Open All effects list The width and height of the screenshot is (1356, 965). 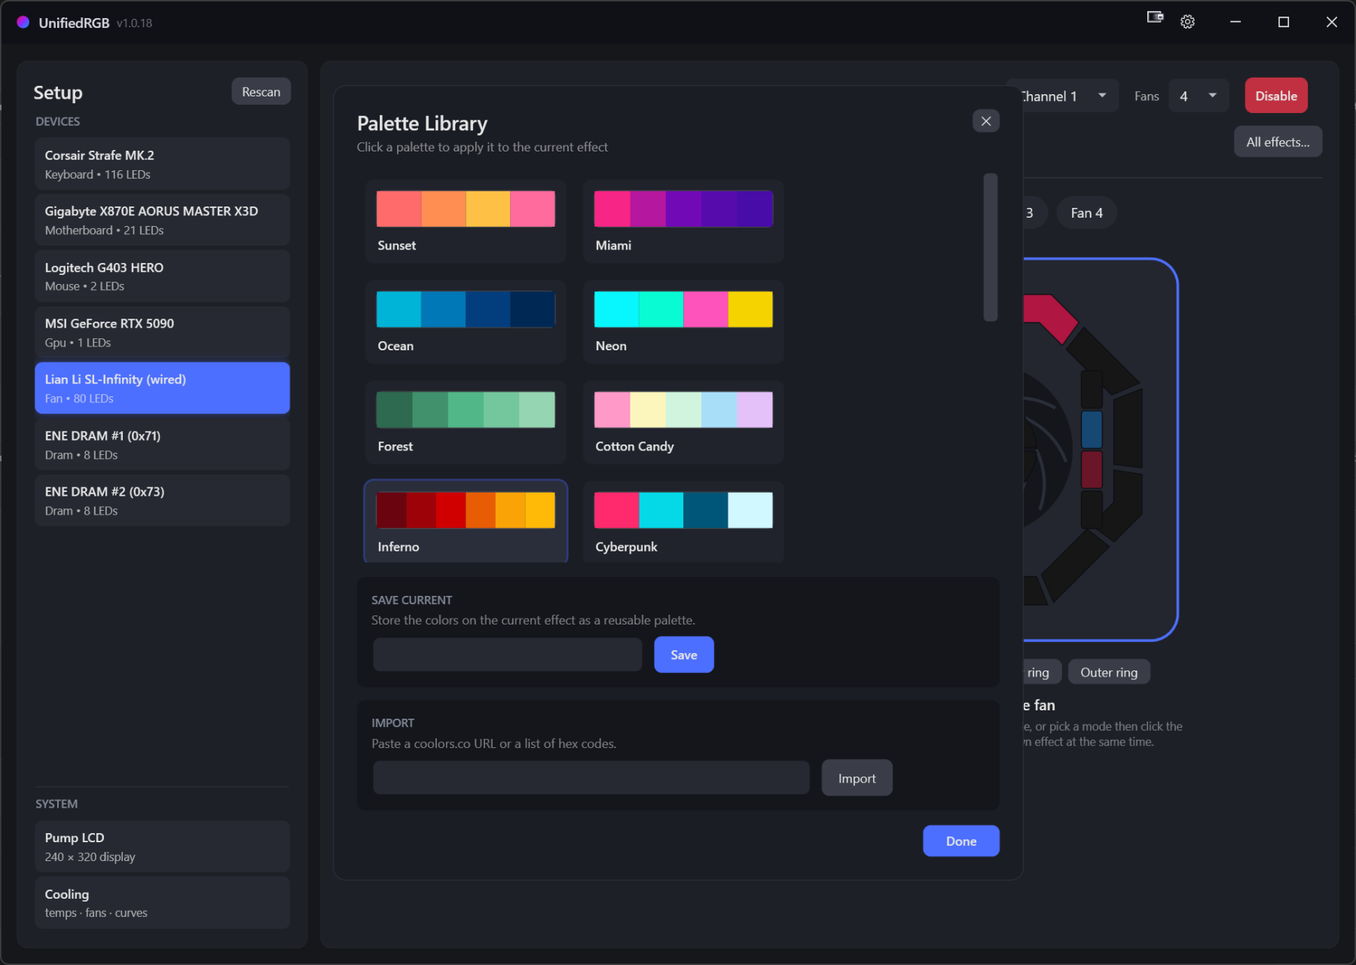1277,142
